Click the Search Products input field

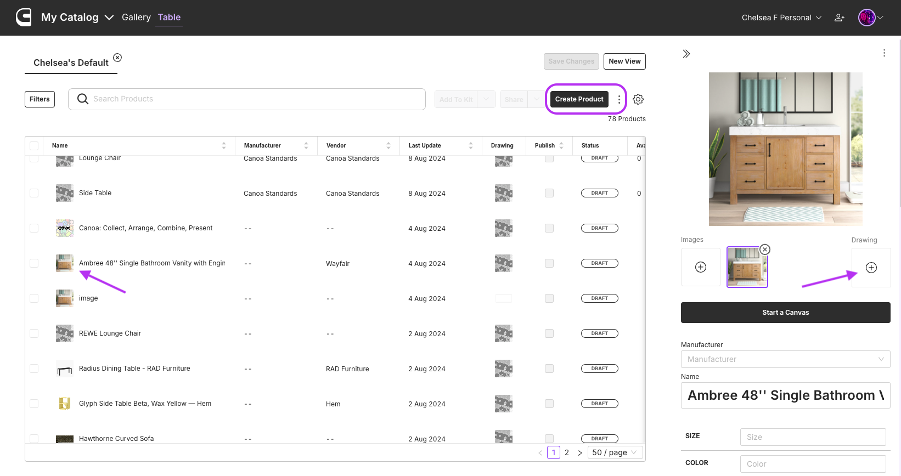tap(247, 99)
